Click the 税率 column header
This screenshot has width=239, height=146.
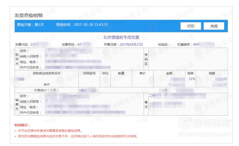[x=191, y=73]
